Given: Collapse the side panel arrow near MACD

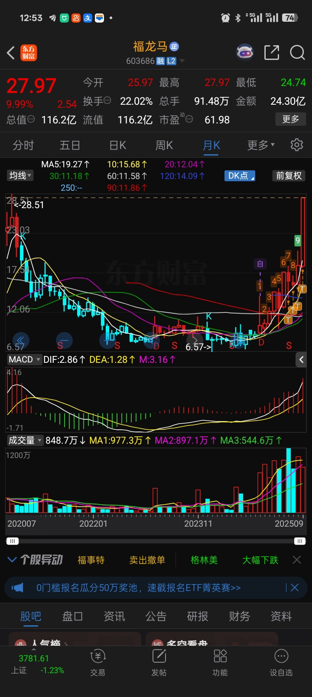Looking at the screenshot, I should pos(302,359).
